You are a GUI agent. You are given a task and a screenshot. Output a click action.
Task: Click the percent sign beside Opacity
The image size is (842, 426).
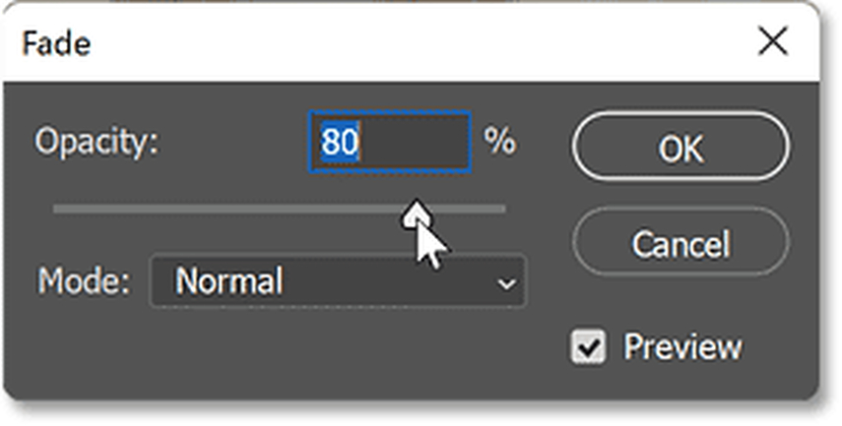pyautogui.click(x=499, y=143)
